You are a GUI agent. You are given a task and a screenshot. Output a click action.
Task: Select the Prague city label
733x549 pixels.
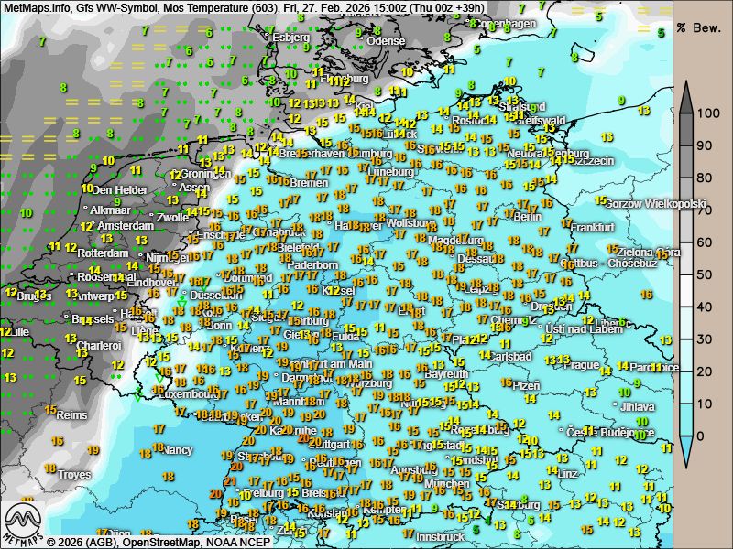pos(581,365)
